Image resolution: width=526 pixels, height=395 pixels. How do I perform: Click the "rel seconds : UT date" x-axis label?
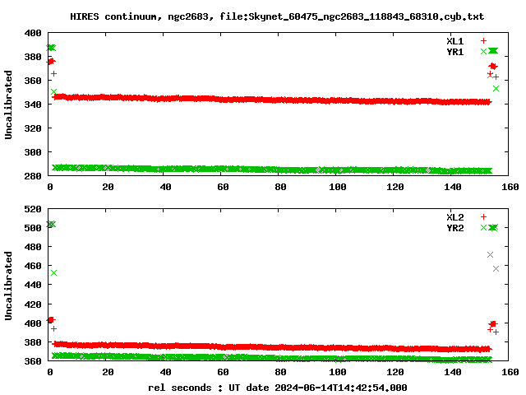coord(210,388)
